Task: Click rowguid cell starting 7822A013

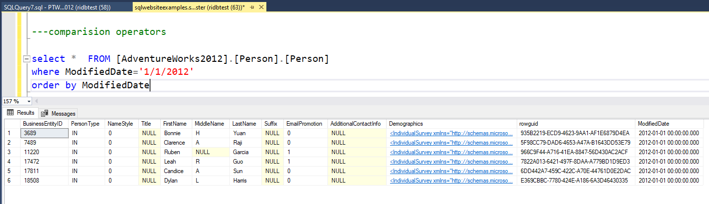Action: (576, 161)
